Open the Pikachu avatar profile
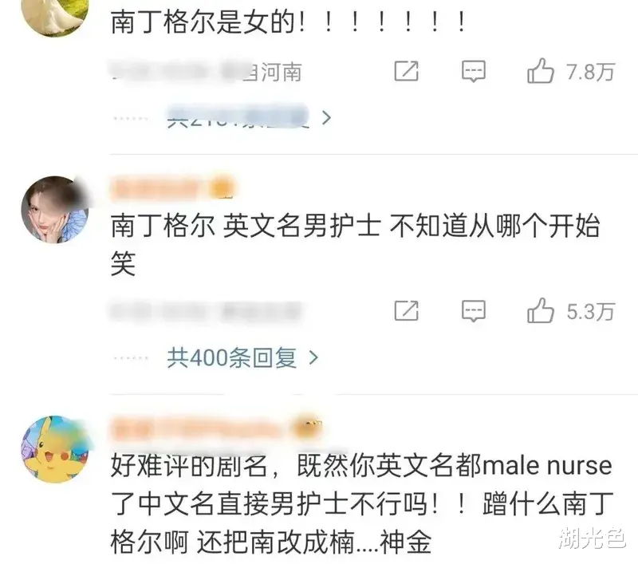Viewport: 638px width, 564px height. [55, 449]
